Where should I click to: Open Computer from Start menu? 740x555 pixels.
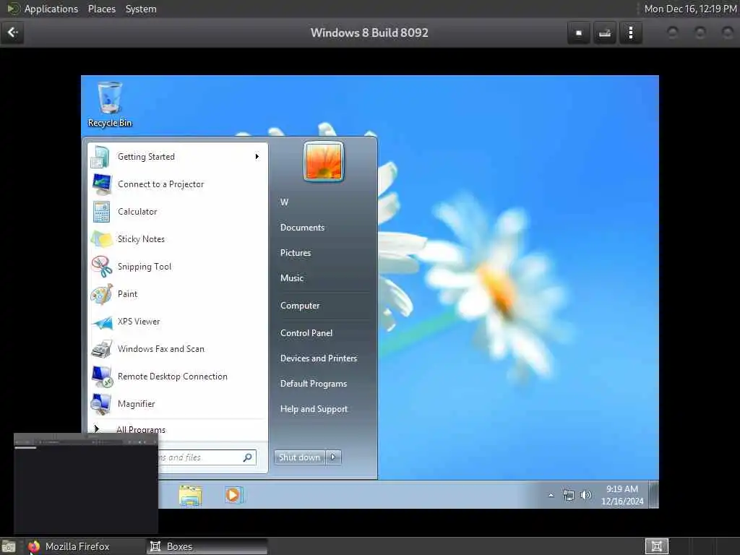coord(300,306)
